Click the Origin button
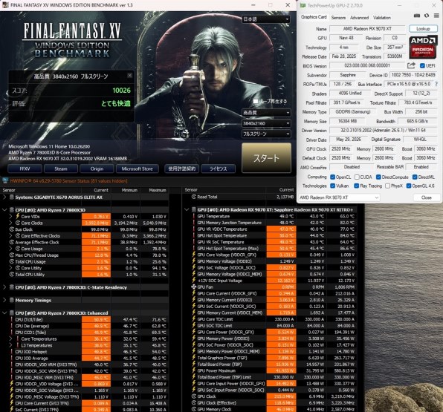443x412 pixels. point(97,169)
